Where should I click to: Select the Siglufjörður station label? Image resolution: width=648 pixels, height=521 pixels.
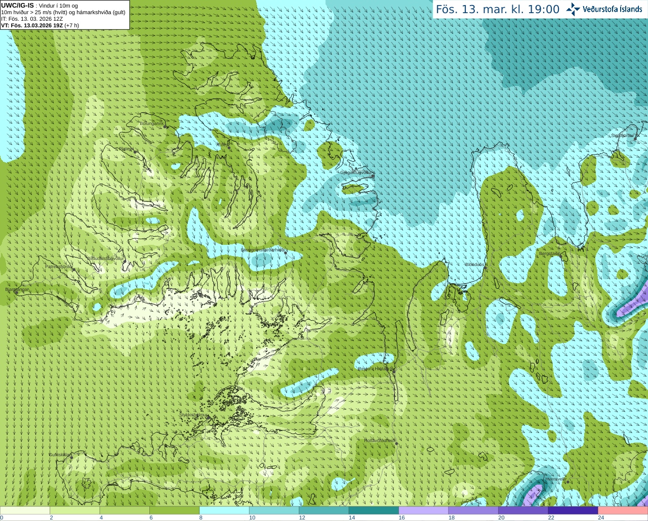623,136
